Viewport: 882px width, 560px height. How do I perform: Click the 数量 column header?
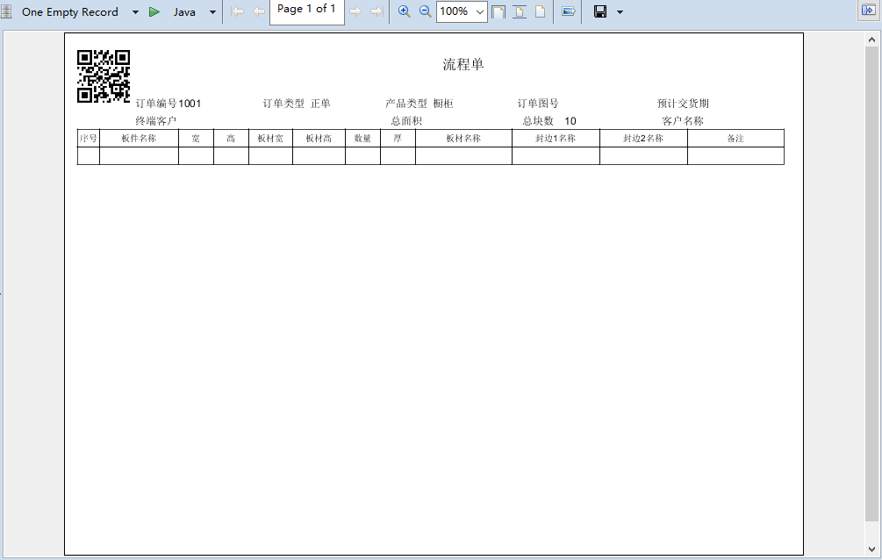pos(362,139)
